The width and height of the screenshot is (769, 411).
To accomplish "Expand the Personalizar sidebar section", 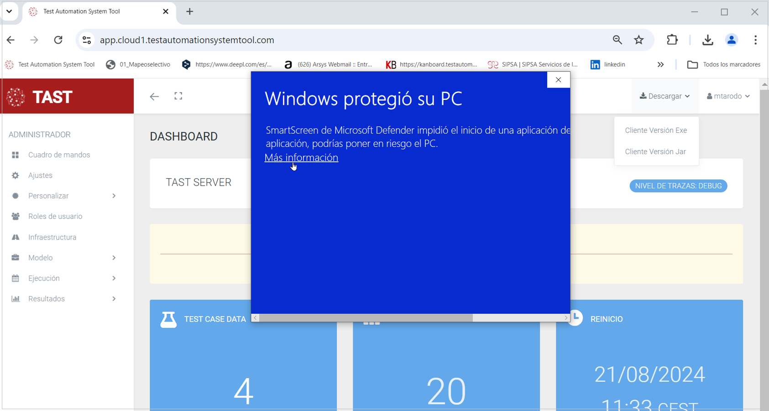I will (114, 196).
